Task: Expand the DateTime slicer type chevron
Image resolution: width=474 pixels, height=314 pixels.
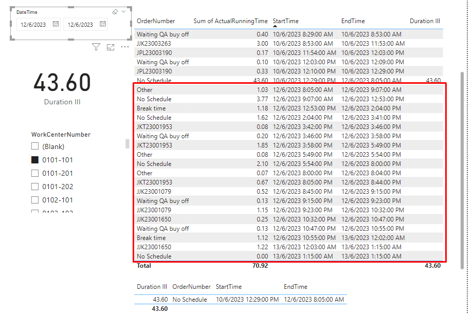Action: click(123, 11)
